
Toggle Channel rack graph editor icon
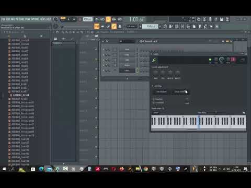pos(223,41)
